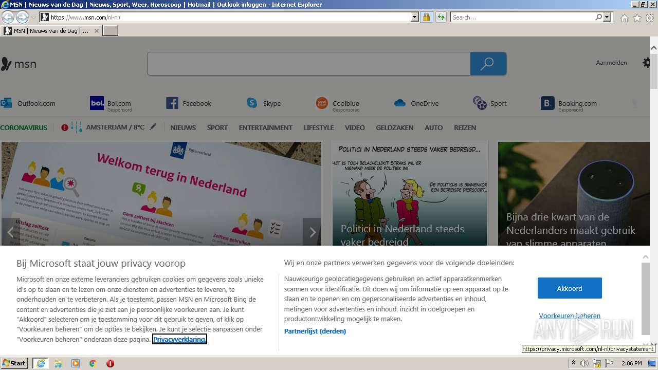Show previous carousel slide

click(x=10, y=232)
